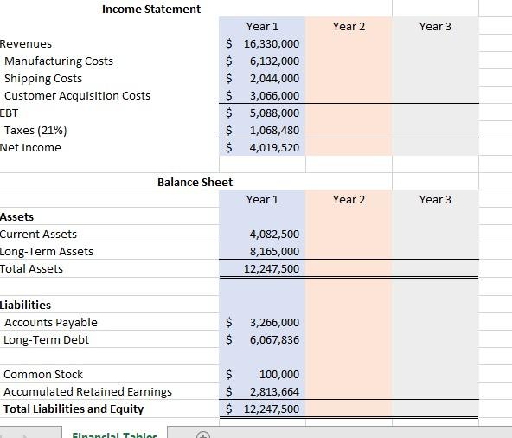Click Total Liabilities and Equity label
The image size is (512, 438).
[x=74, y=409]
